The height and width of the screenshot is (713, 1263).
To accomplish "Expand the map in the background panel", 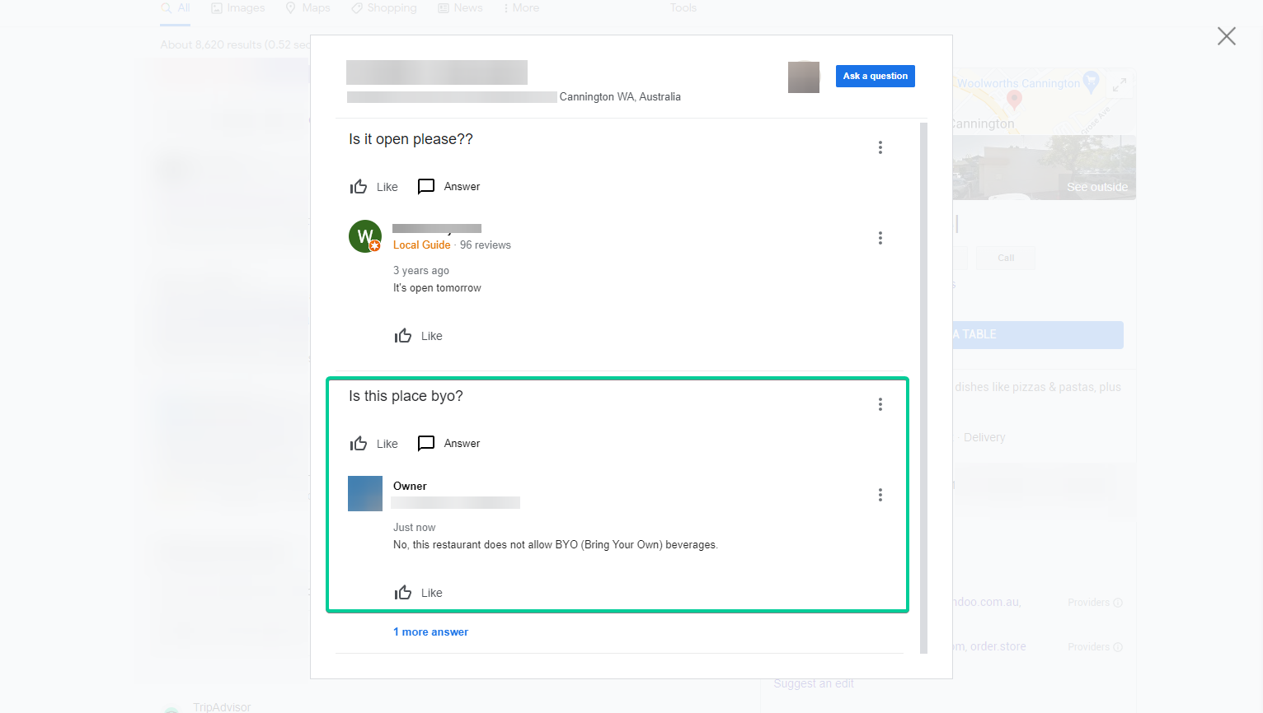I will click(x=1120, y=85).
